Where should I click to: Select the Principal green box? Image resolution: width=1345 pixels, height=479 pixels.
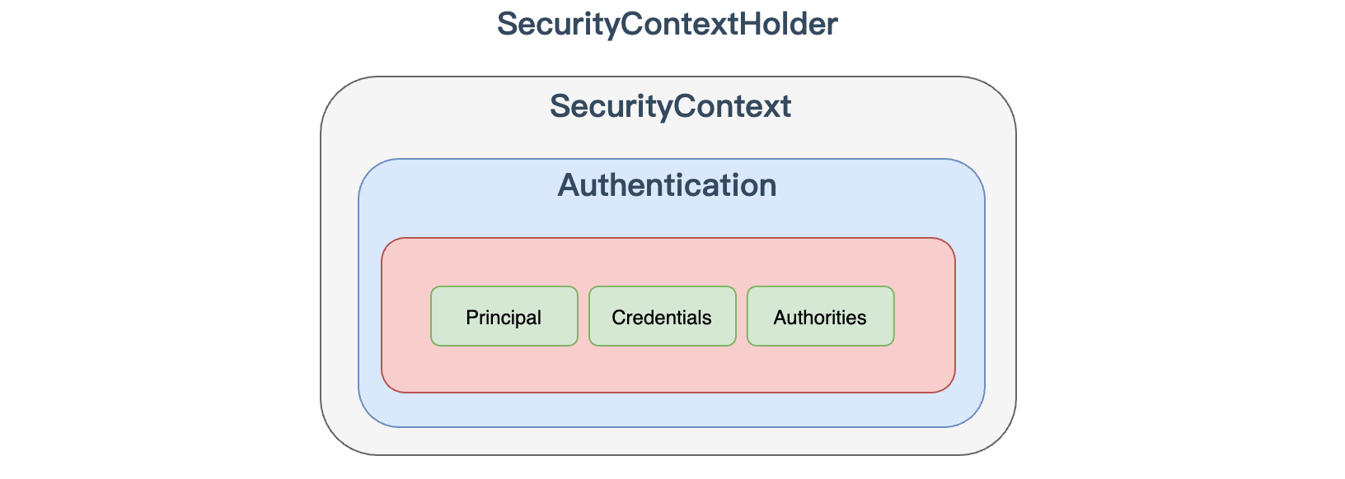[x=504, y=317]
